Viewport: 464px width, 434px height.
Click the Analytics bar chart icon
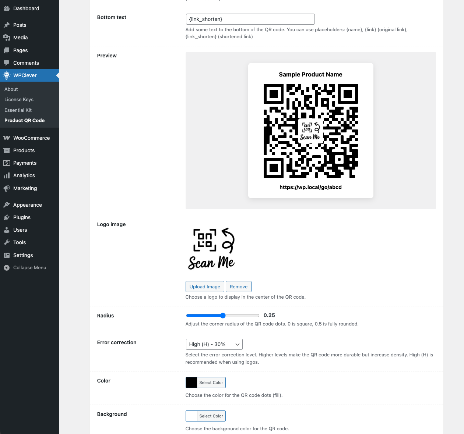click(7, 175)
